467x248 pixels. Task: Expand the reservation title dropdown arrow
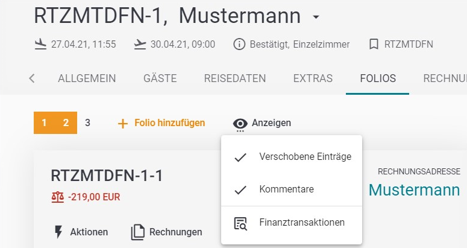(x=317, y=17)
